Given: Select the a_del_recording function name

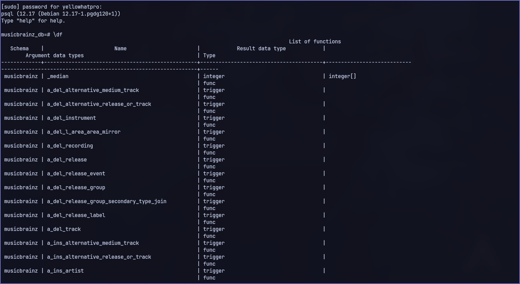Looking at the screenshot, I should click(x=70, y=146).
